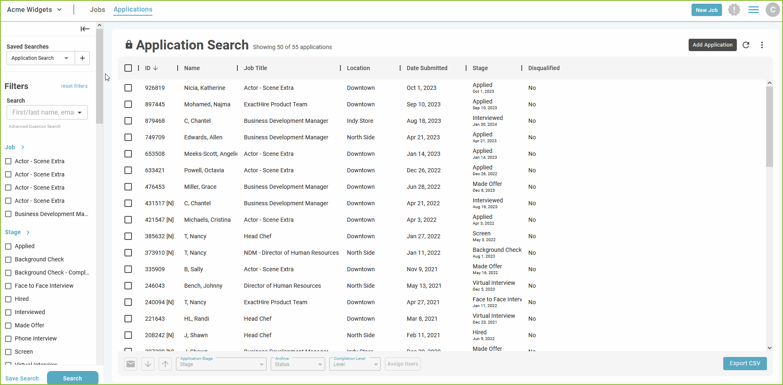Collapse the filters sidebar with arrow icon
The height and width of the screenshot is (385, 783).
[x=85, y=29]
